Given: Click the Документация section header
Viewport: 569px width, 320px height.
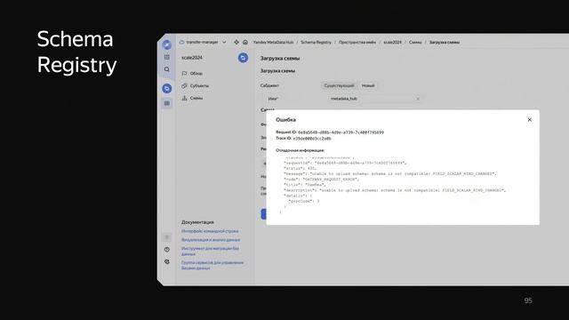Looking at the screenshot, I should [197, 222].
